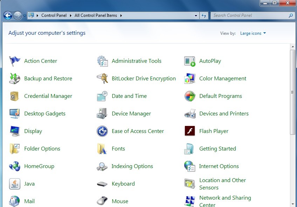The height and width of the screenshot is (207, 297).
Task: Open the 'View by: Large icons' dropdown
Action: coord(253,33)
